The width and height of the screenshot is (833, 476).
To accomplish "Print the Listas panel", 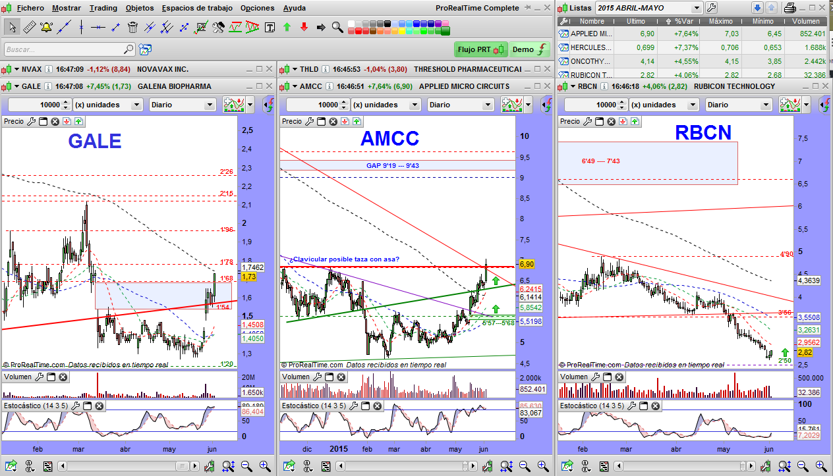I will pyautogui.click(x=791, y=8).
